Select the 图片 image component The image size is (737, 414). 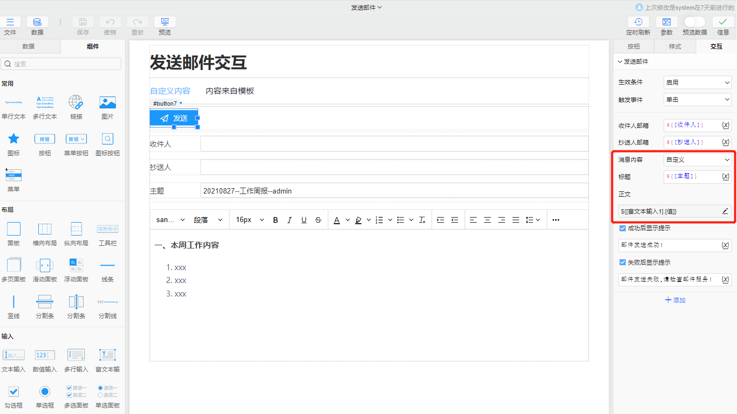107,102
